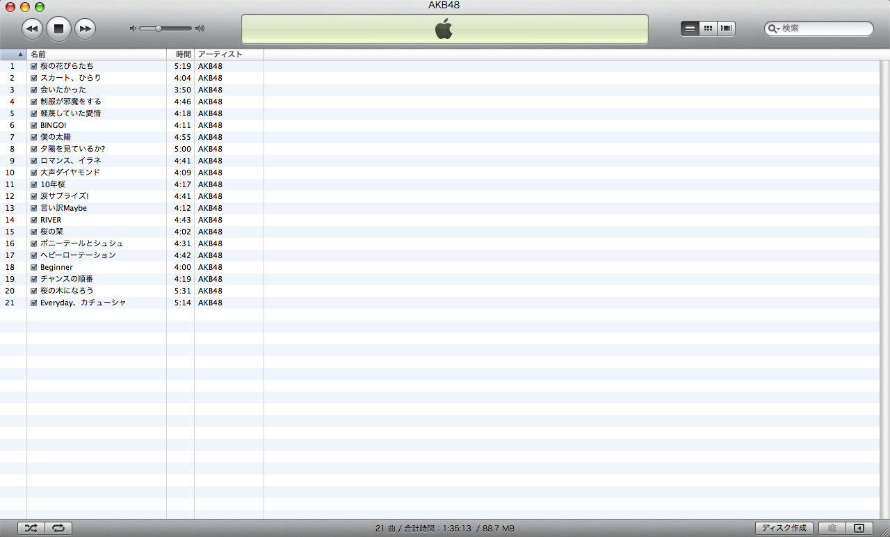Screen dimensions: 890x537
Task: Click the 5:00 duration cell
Action: point(182,149)
